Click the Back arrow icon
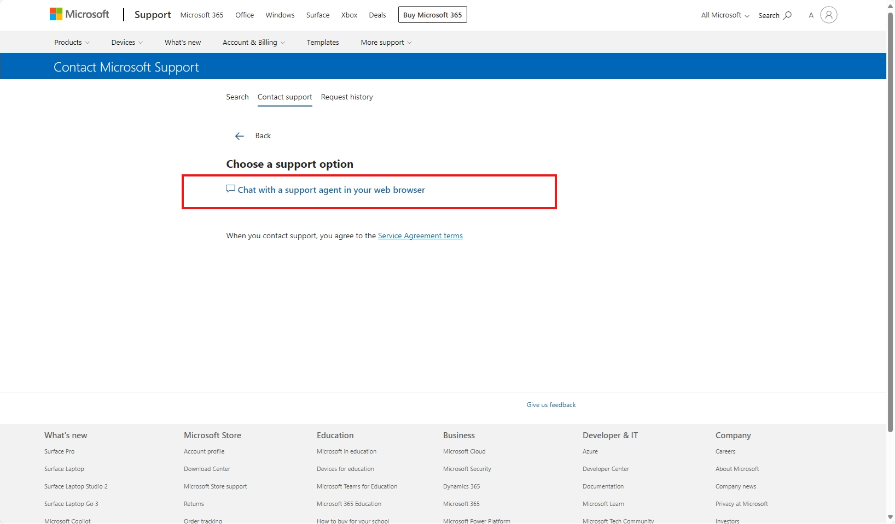 click(x=239, y=136)
